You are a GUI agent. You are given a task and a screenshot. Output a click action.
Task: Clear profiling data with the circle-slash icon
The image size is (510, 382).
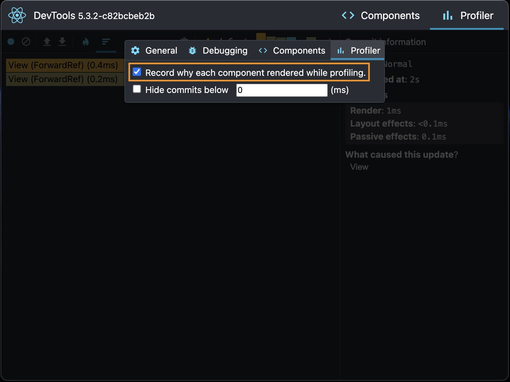(26, 42)
